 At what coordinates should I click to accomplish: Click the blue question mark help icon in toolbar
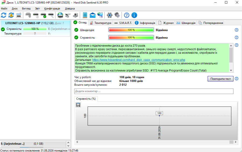click(127, 15)
